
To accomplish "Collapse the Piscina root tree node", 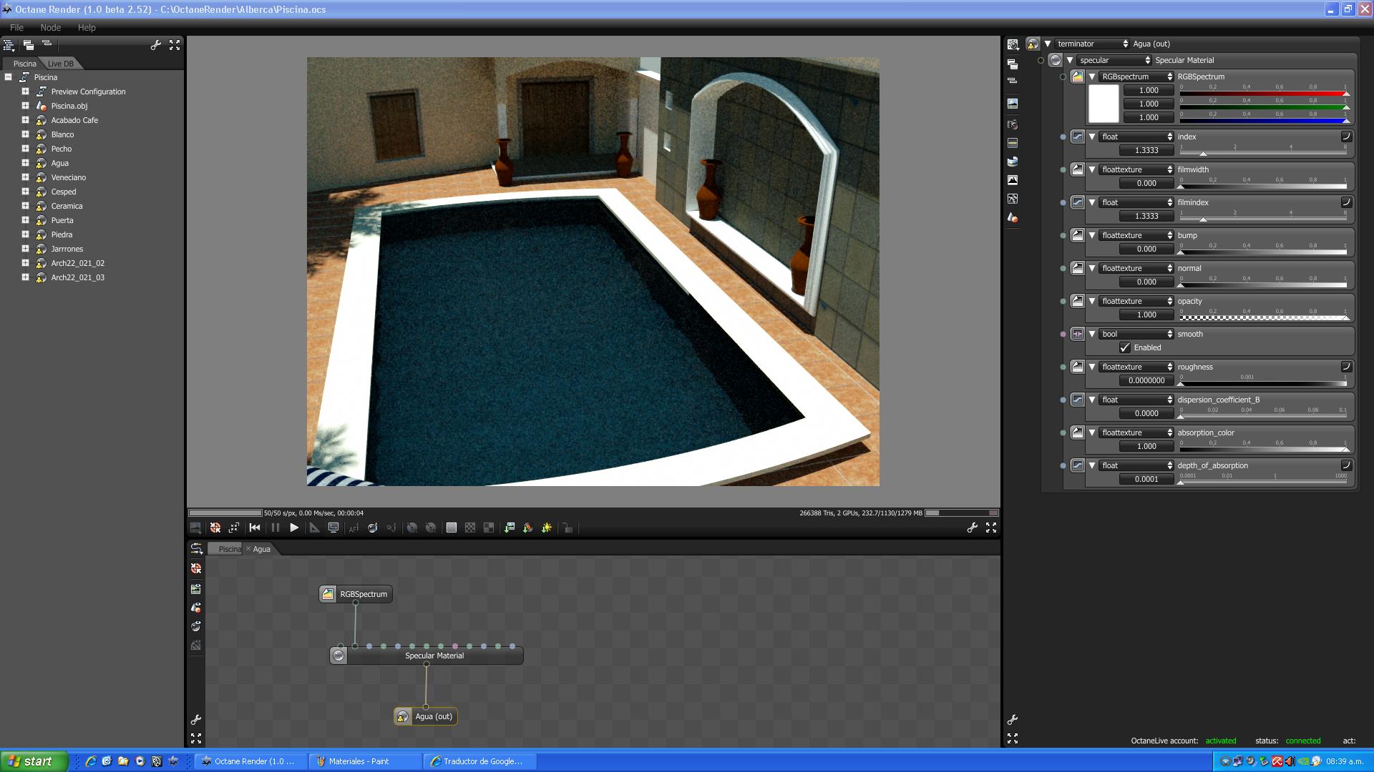I will [x=9, y=77].
